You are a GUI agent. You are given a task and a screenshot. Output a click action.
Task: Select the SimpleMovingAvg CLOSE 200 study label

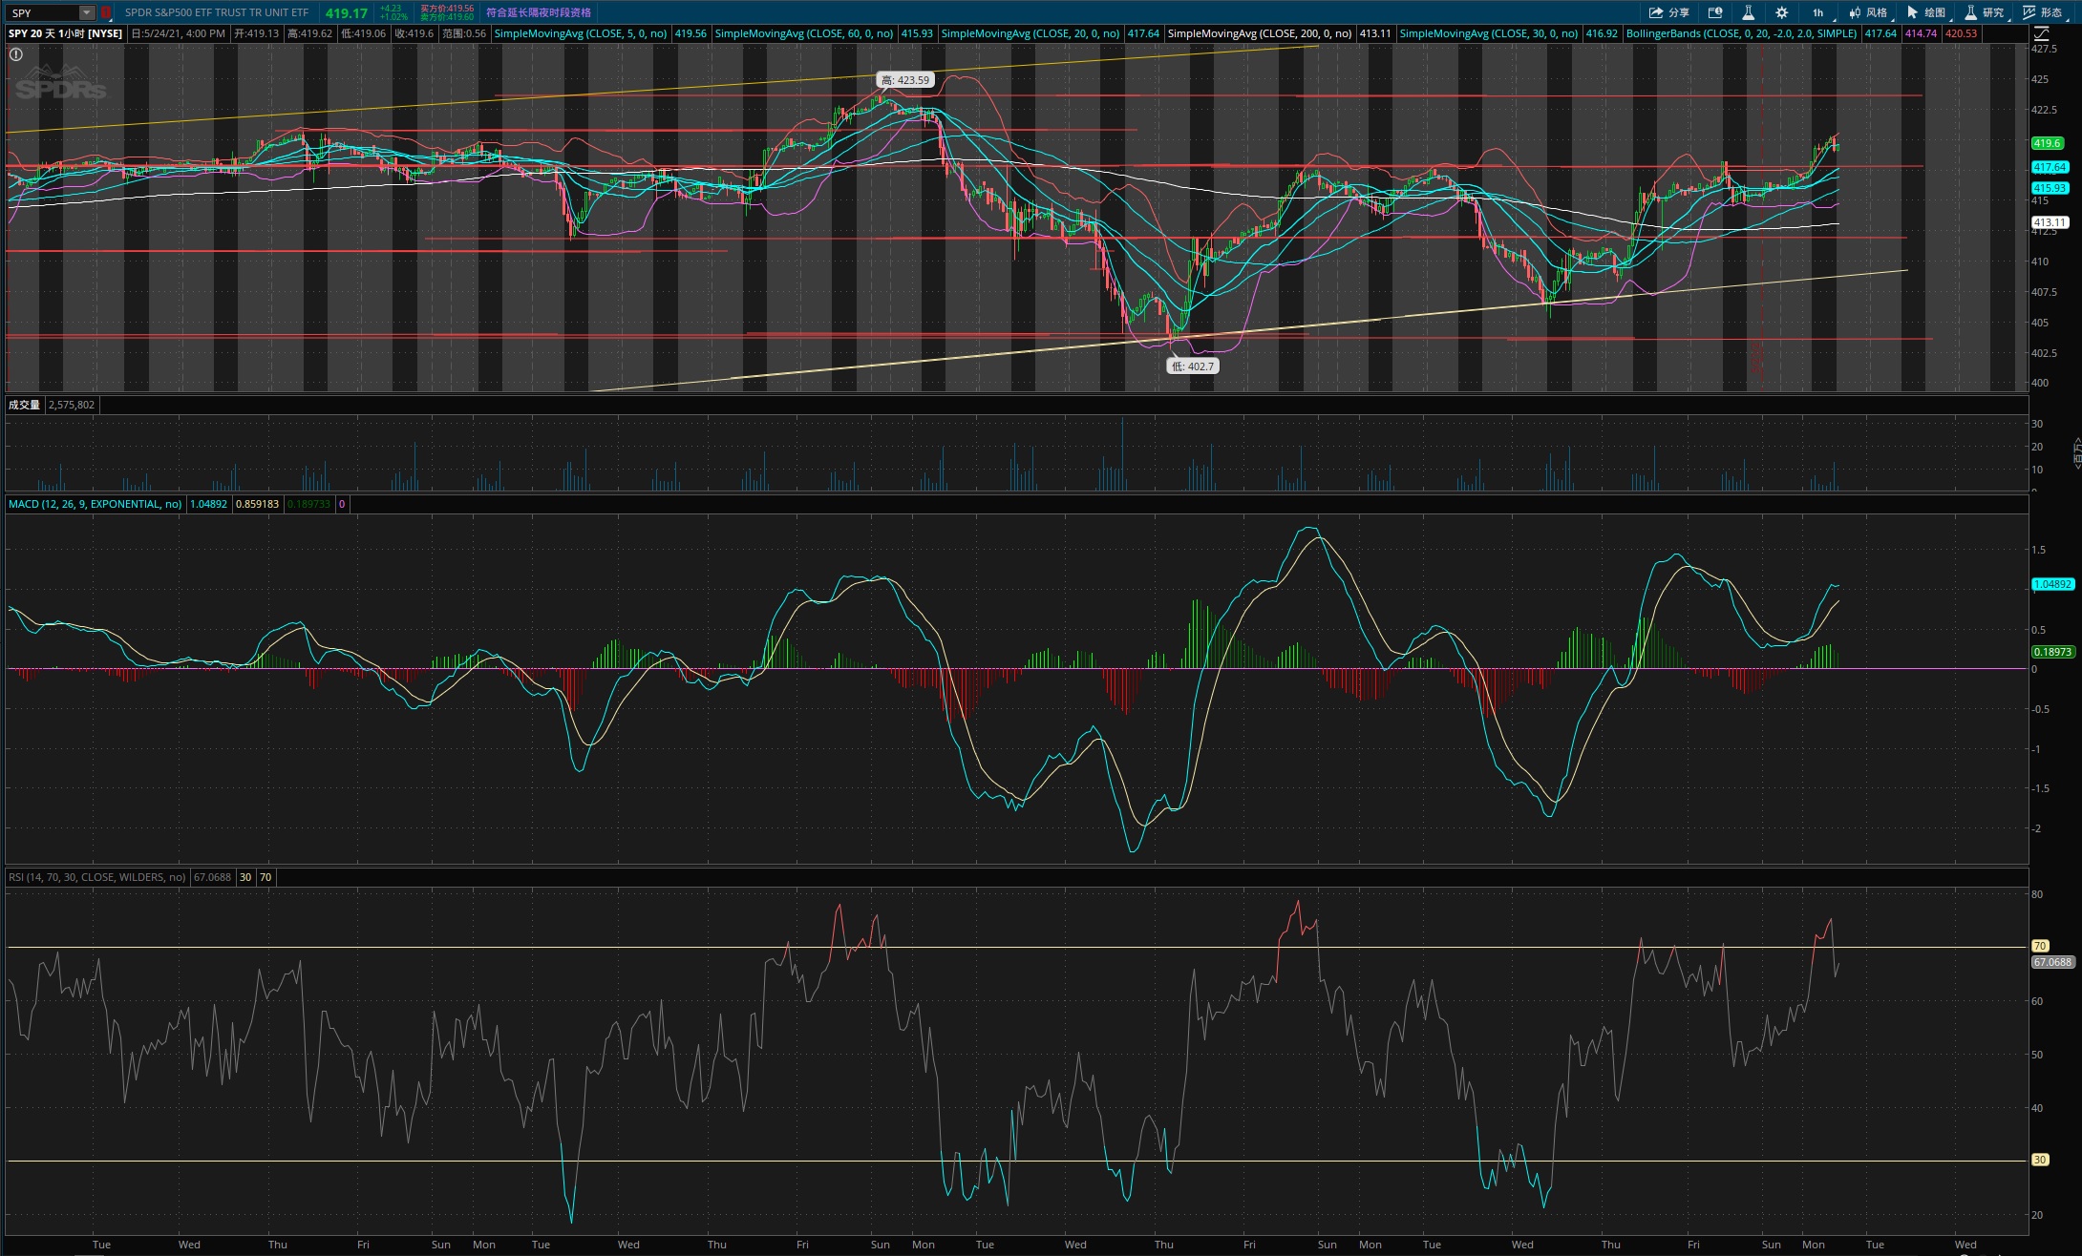click(1260, 33)
